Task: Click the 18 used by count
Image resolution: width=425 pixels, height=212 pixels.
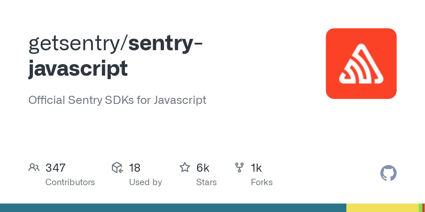Action: point(135,168)
